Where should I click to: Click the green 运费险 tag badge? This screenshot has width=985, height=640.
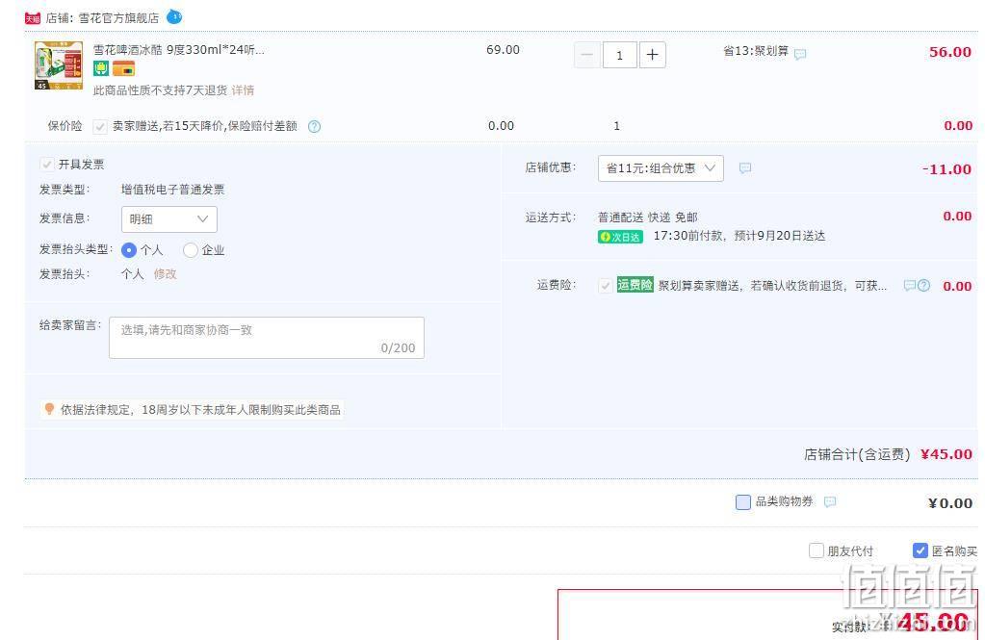point(635,285)
